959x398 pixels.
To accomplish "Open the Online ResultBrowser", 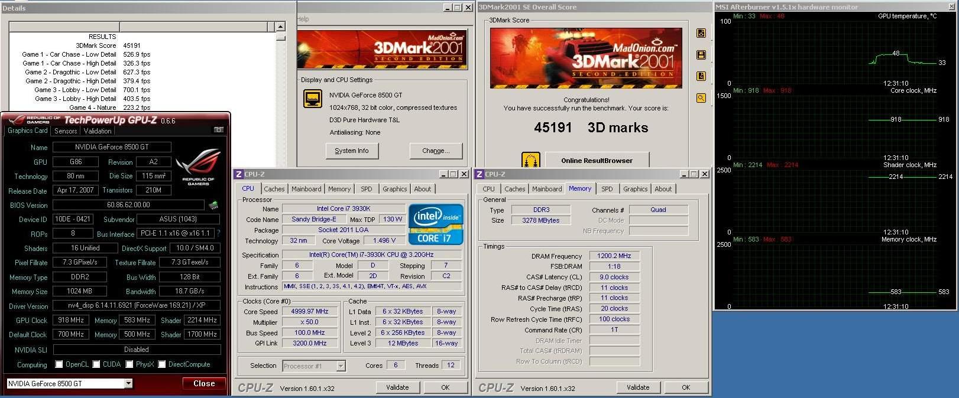I will pyautogui.click(x=597, y=161).
